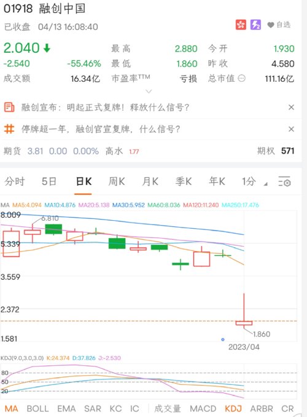Open the 1分 interval dropdown
The width and height of the screenshot is (307, 417).
pos(249,181)
